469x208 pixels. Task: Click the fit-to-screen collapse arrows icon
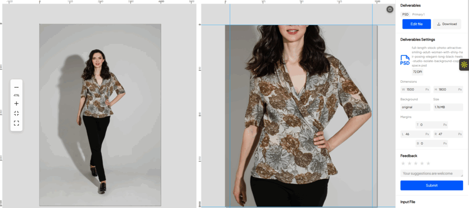(x=16, y=113)
